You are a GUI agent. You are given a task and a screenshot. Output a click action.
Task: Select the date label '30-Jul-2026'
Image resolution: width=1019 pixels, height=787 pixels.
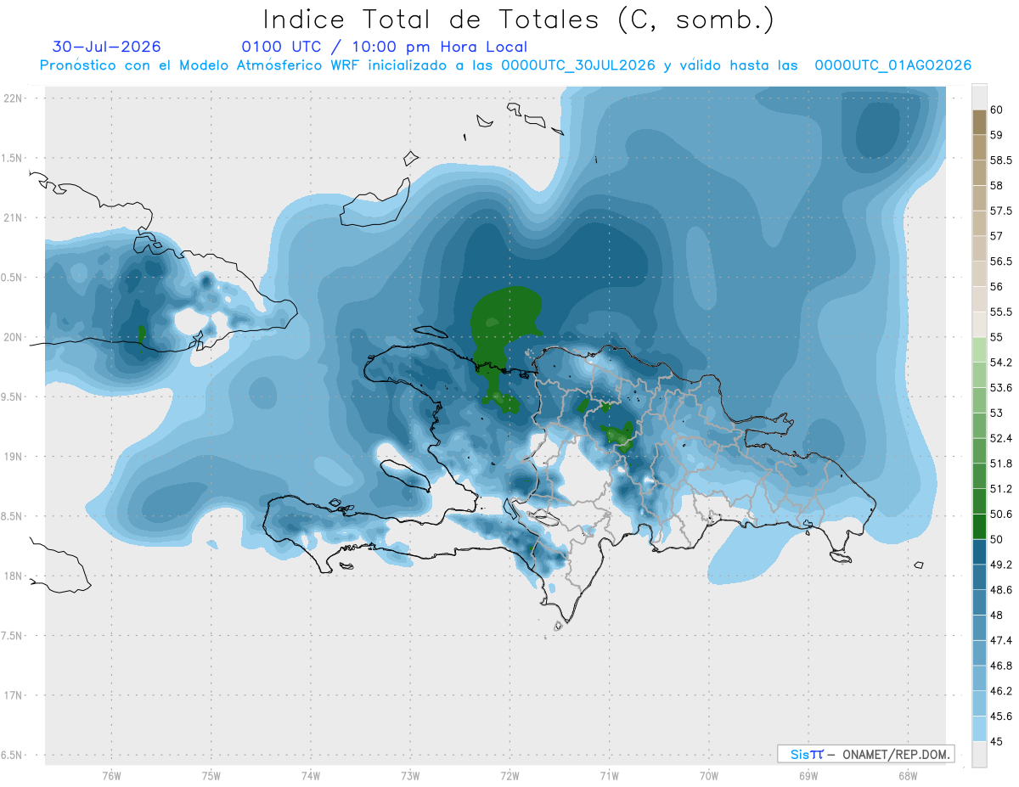(x=107, y=47)
